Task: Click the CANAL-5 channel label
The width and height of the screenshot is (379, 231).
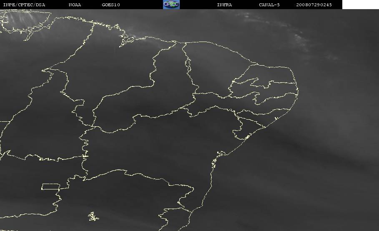Action: [x=269, y=5]
